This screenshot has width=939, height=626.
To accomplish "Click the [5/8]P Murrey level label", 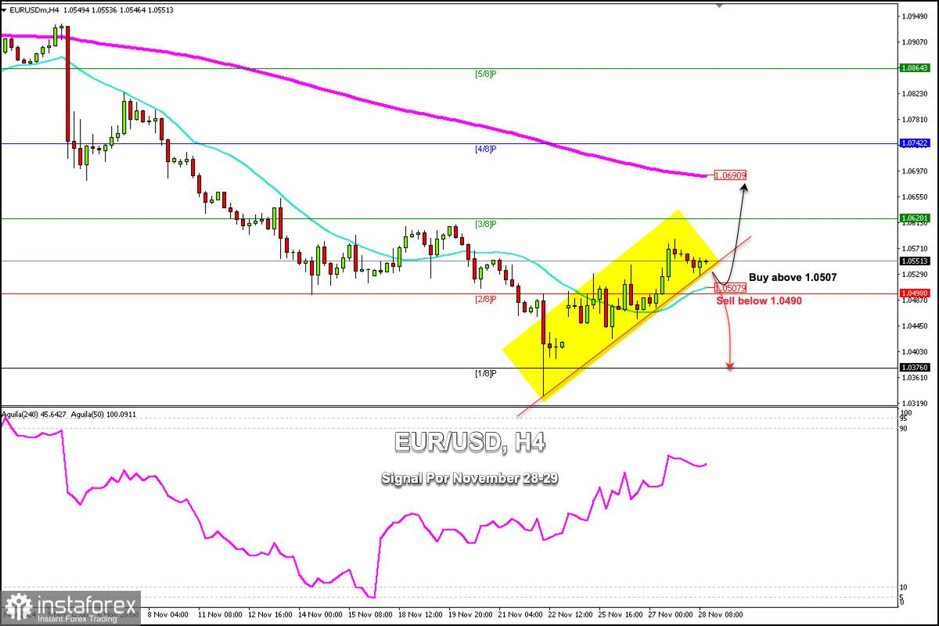I will pos(486,74).
